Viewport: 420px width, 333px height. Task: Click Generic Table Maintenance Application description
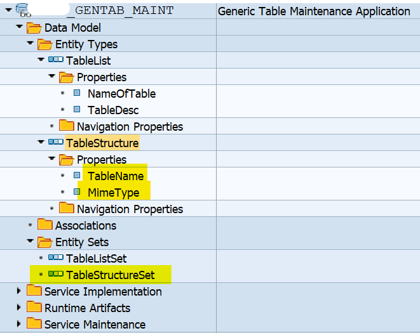pyautogui.click(x=314, y=11)
